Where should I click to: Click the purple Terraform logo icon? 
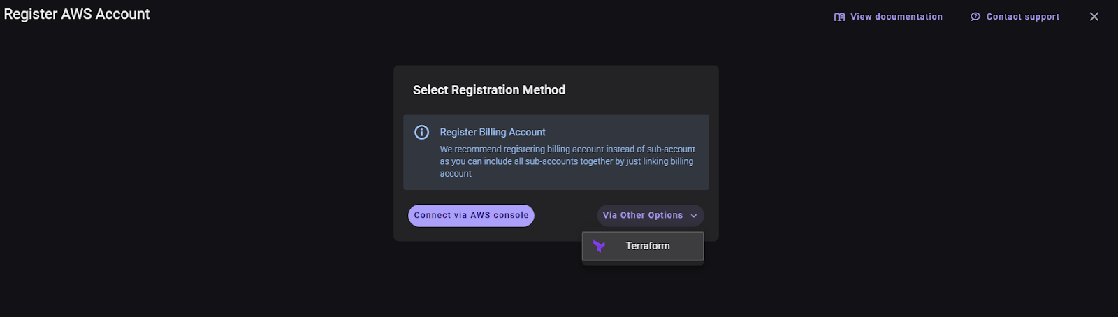pyautogui.click(x=599, y=246)
